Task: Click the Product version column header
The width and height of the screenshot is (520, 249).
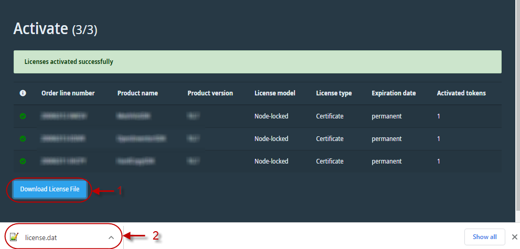Action: [x=210, y=93]
